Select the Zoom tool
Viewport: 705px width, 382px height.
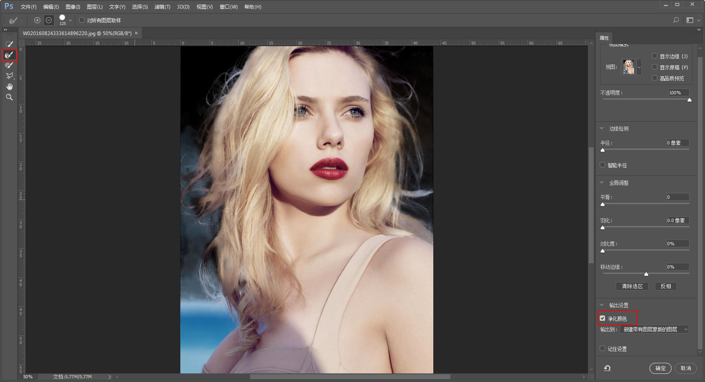coord(9,97)
